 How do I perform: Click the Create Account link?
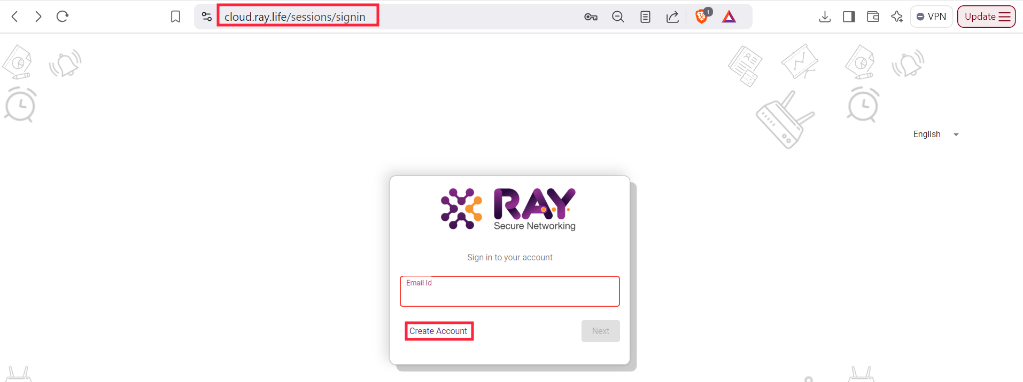[x=438, y=331]
